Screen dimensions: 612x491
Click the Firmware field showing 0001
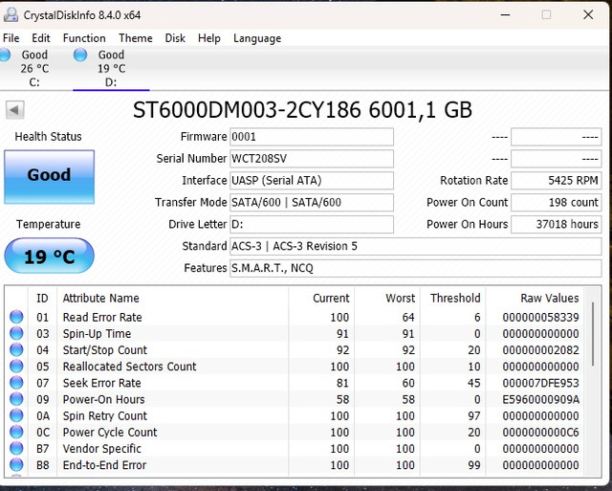pyautogui.click(x=312, y=137)
